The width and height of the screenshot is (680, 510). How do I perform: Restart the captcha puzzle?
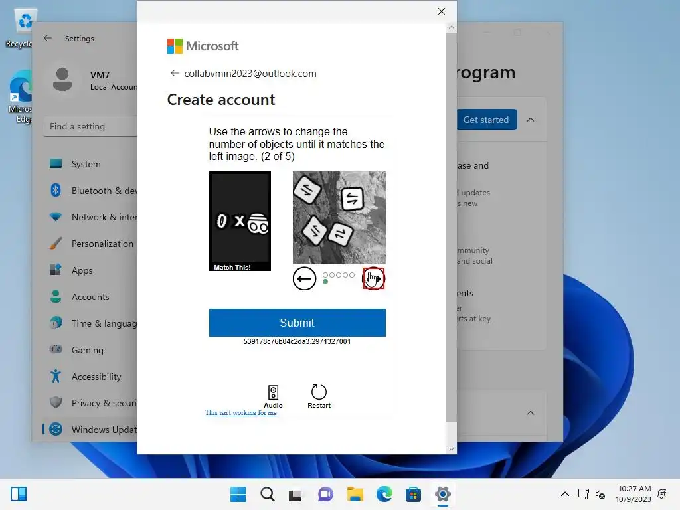319,396
